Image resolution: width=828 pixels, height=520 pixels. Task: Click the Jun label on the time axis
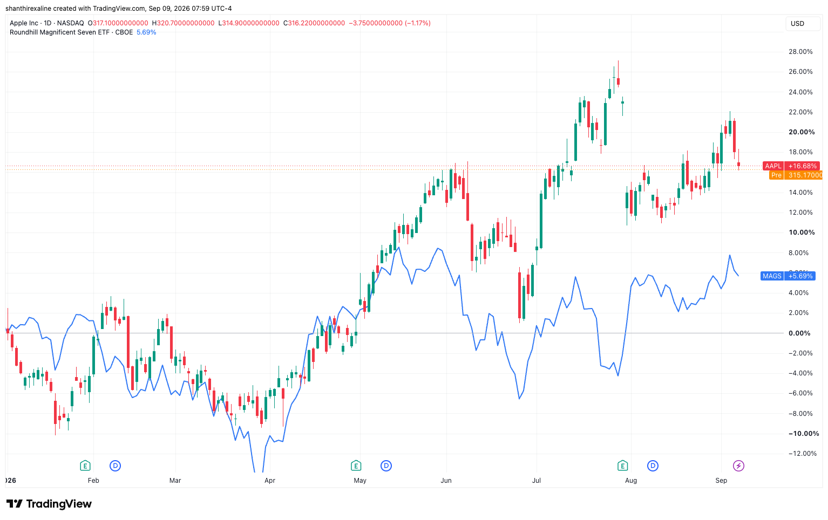[446, 481]
